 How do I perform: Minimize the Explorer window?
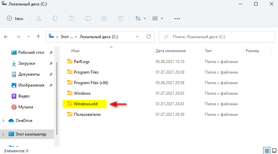point(241,4)
